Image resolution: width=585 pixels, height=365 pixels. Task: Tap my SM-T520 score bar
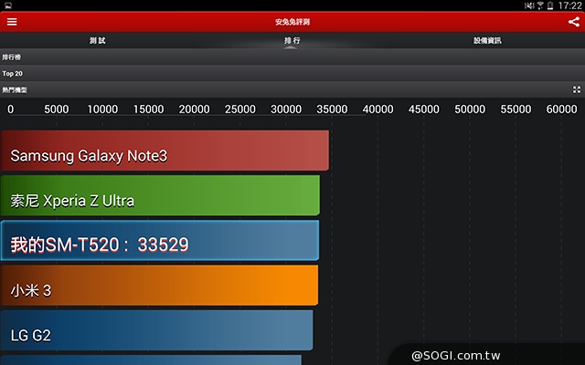(x=159, y=240)
